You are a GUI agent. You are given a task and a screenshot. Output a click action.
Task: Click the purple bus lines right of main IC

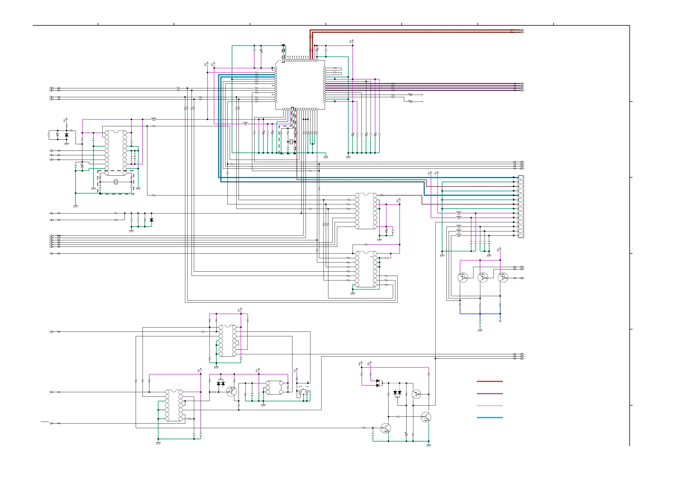pyautogui.click(x=423, y=87)
